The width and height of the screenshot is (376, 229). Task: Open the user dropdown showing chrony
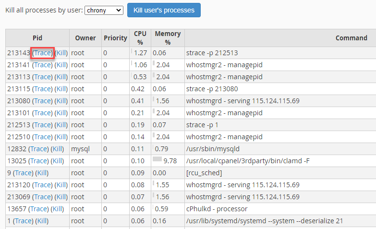[x=104, y=10]
